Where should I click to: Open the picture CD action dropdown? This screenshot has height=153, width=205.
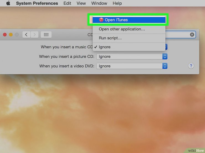[x=132, y=57]
